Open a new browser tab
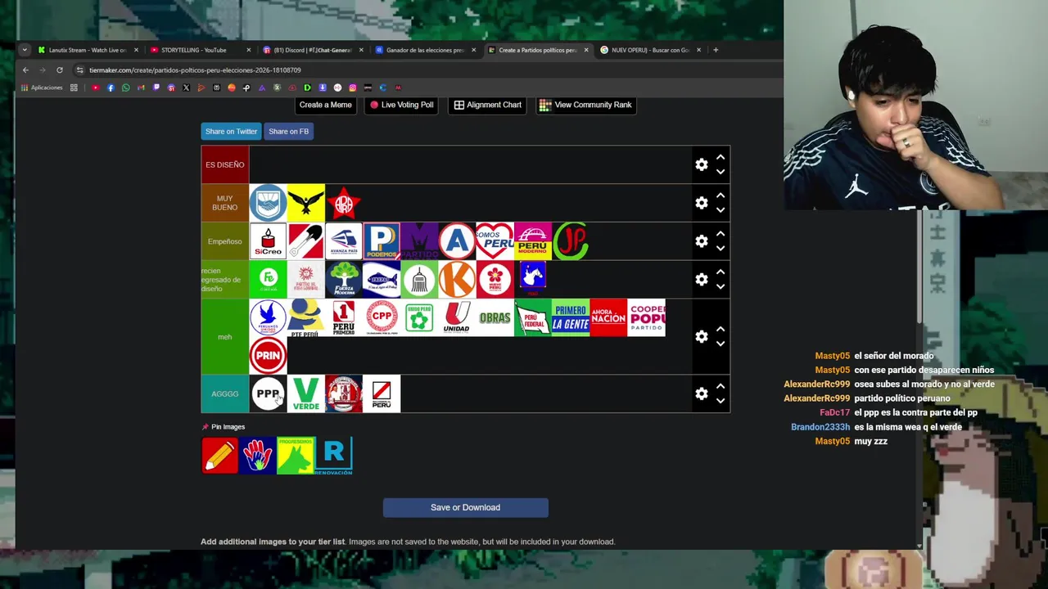The height and width of the screenshot is (589, 1048). 716,50
